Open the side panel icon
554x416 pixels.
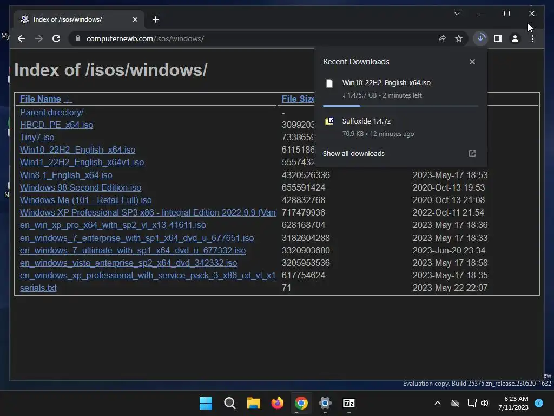(498, 38)
